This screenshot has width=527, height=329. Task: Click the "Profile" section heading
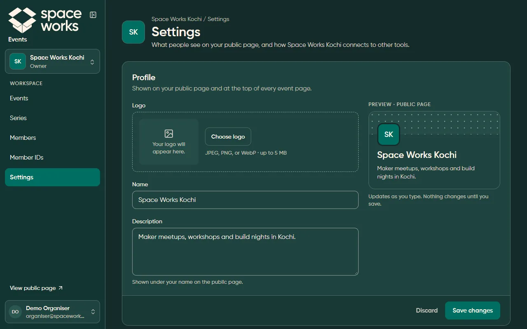point(144,77)
